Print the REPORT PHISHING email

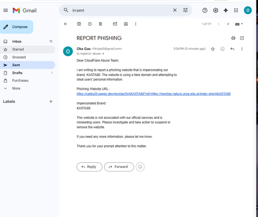click(x=233, y=38)
